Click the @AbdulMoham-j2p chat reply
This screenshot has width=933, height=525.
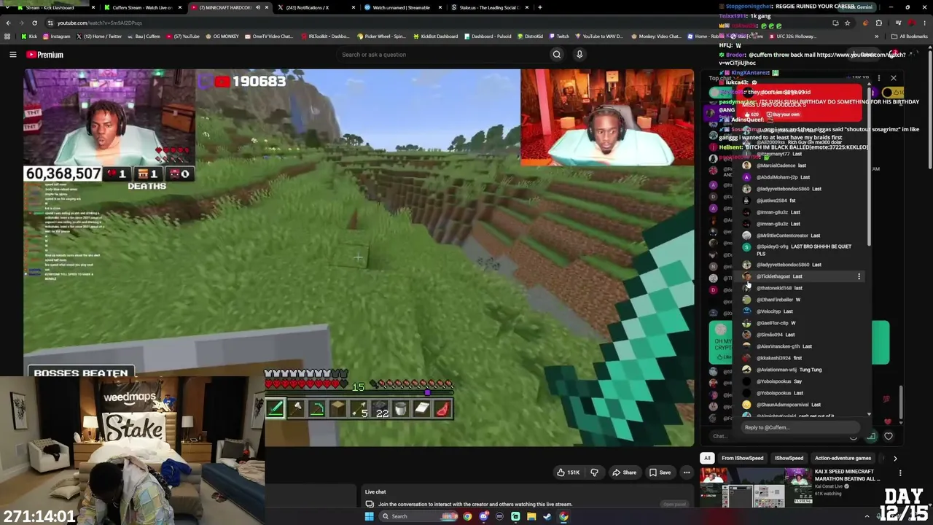pyautogui.click(x=783, y=177)
